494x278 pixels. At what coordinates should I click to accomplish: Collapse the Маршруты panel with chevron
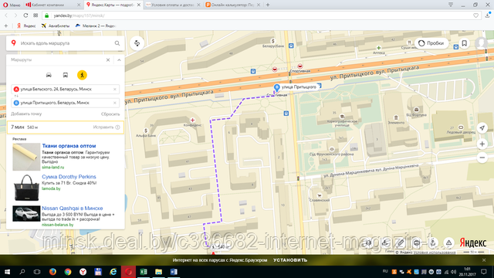[x=119, y=60]
